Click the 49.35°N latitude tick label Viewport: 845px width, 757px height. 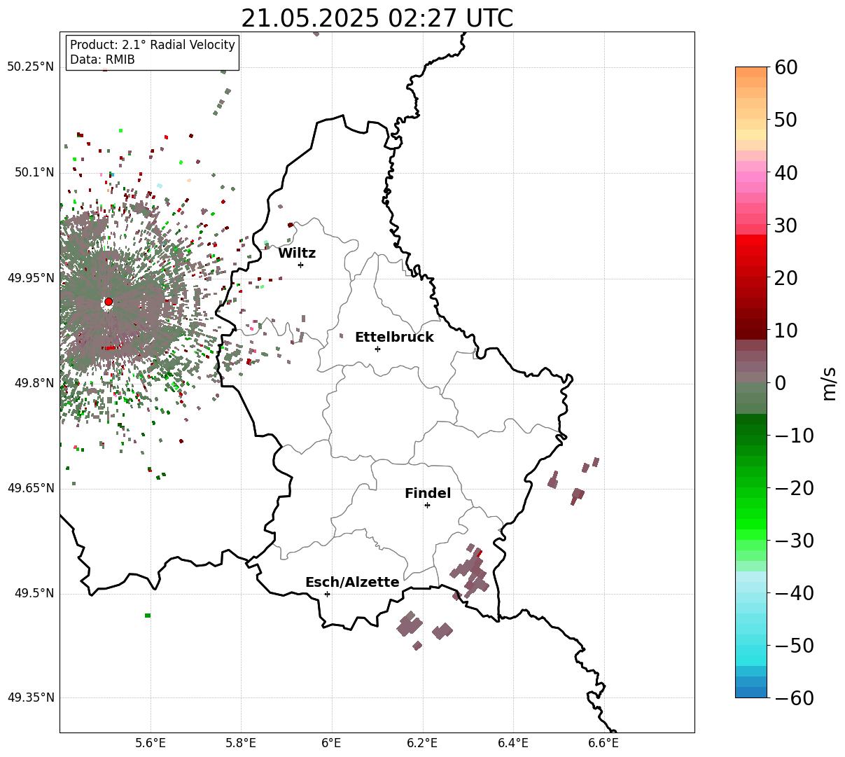tap(30, 697)
